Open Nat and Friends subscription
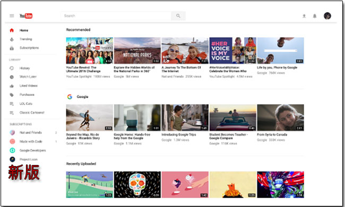345x207 pixels. coord(31,133)
